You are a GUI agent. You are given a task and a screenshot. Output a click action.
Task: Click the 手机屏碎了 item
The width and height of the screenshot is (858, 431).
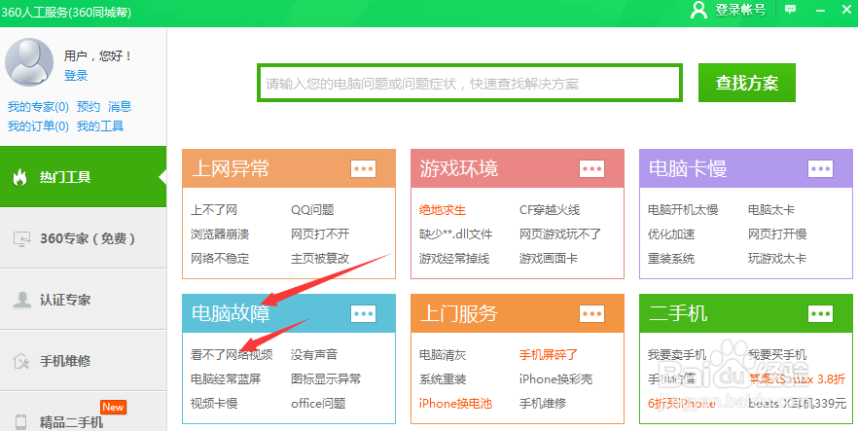549,354
